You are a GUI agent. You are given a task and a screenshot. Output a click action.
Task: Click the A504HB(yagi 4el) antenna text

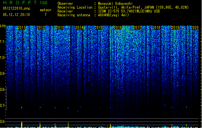tap(113, 15)
